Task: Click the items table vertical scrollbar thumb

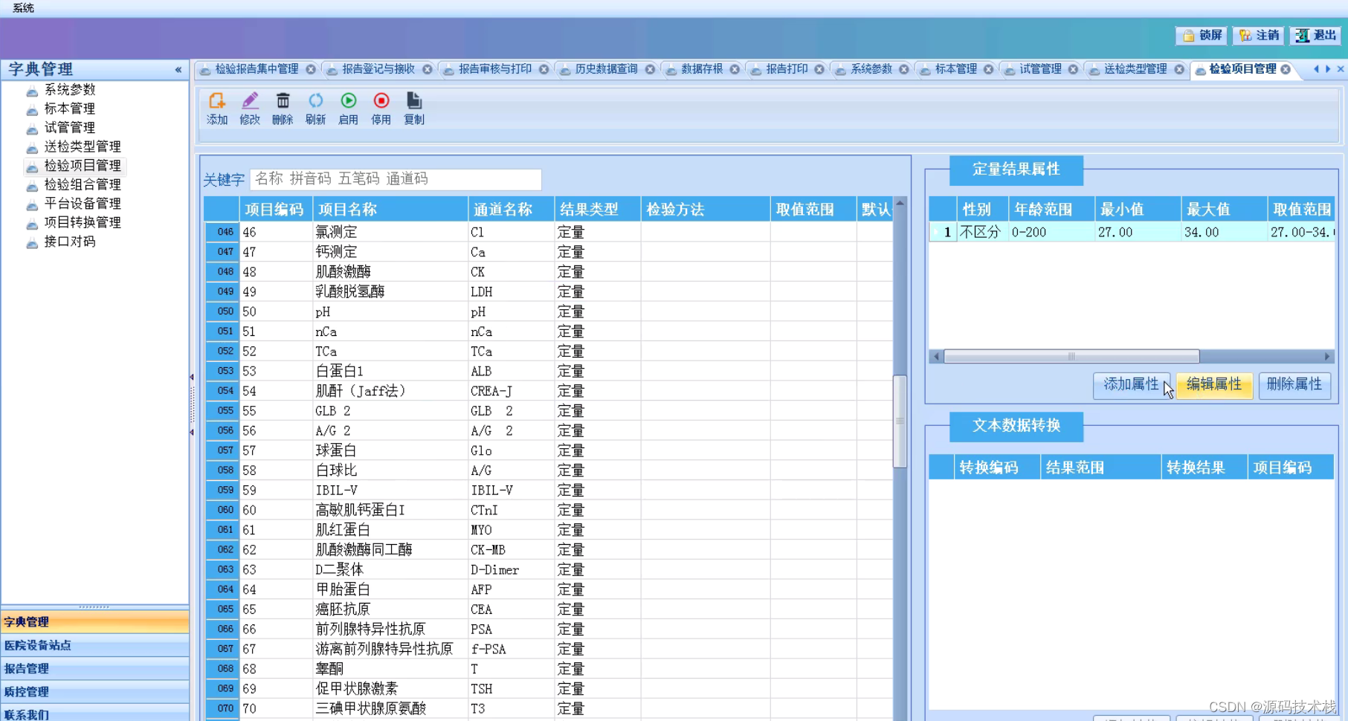Action: (x=900, y=421)
